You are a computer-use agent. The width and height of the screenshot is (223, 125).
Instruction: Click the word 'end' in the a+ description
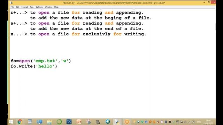109,28
